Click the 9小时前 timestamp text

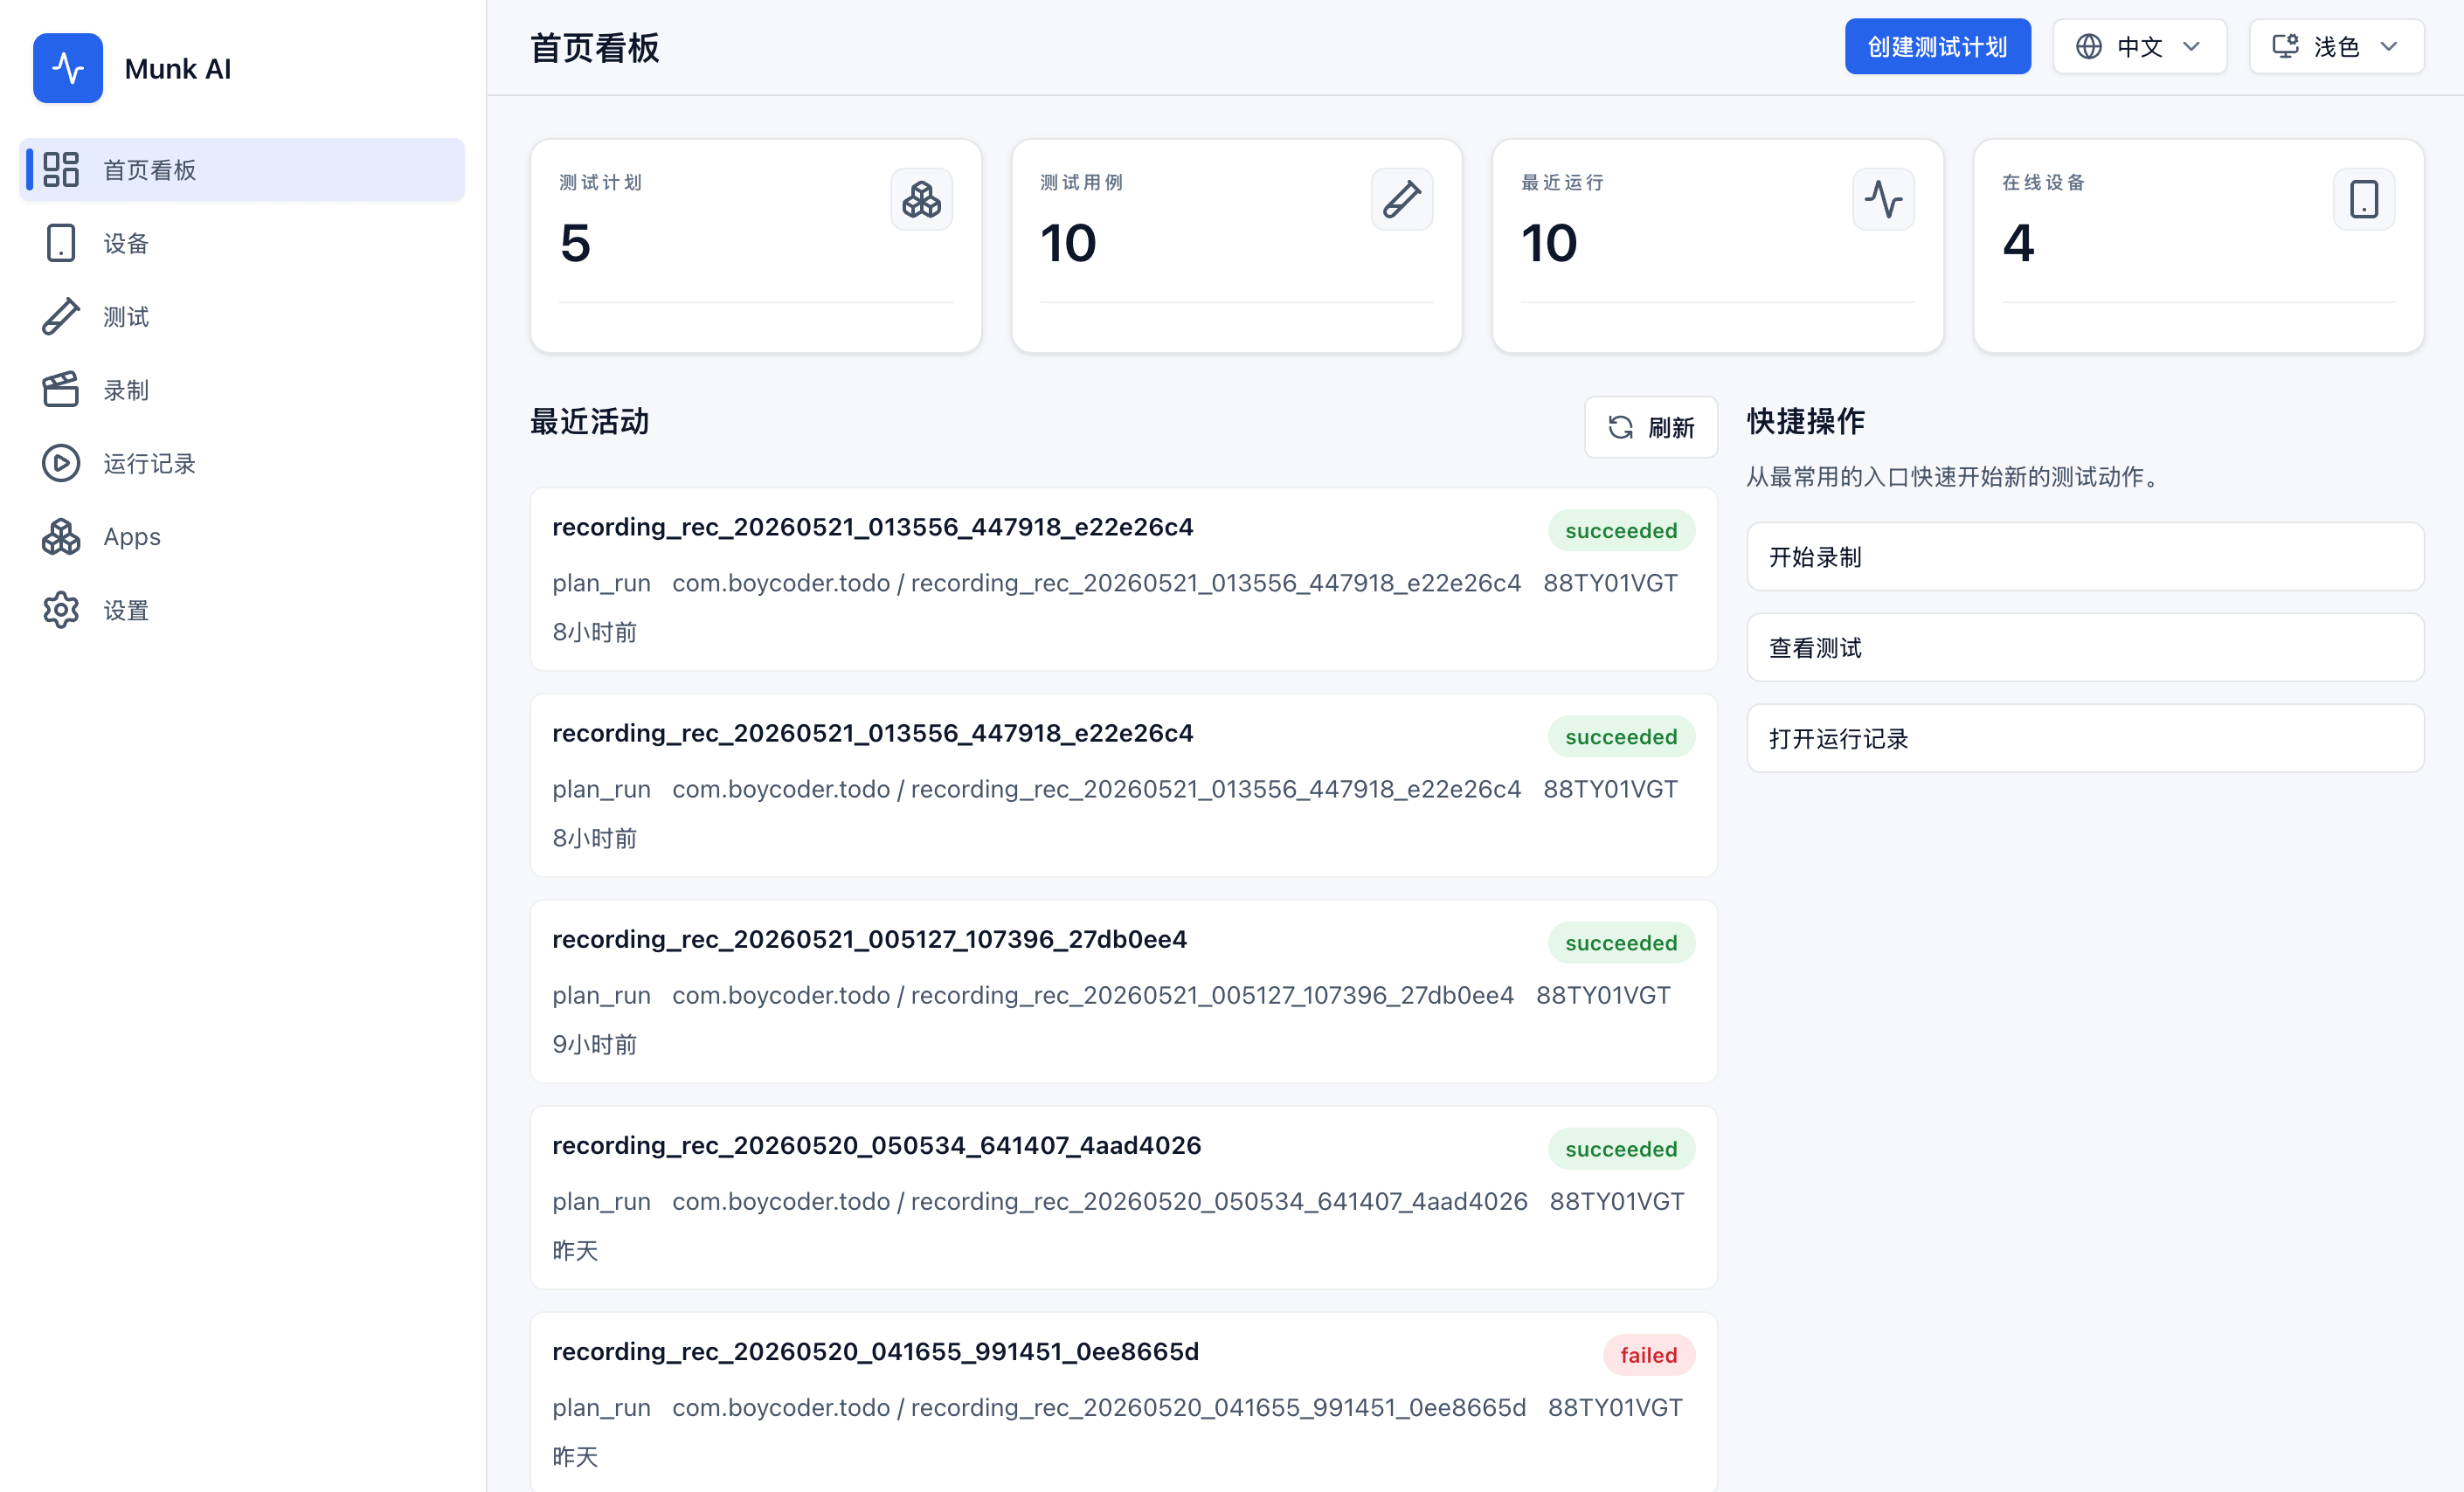tap(594, 1044)
